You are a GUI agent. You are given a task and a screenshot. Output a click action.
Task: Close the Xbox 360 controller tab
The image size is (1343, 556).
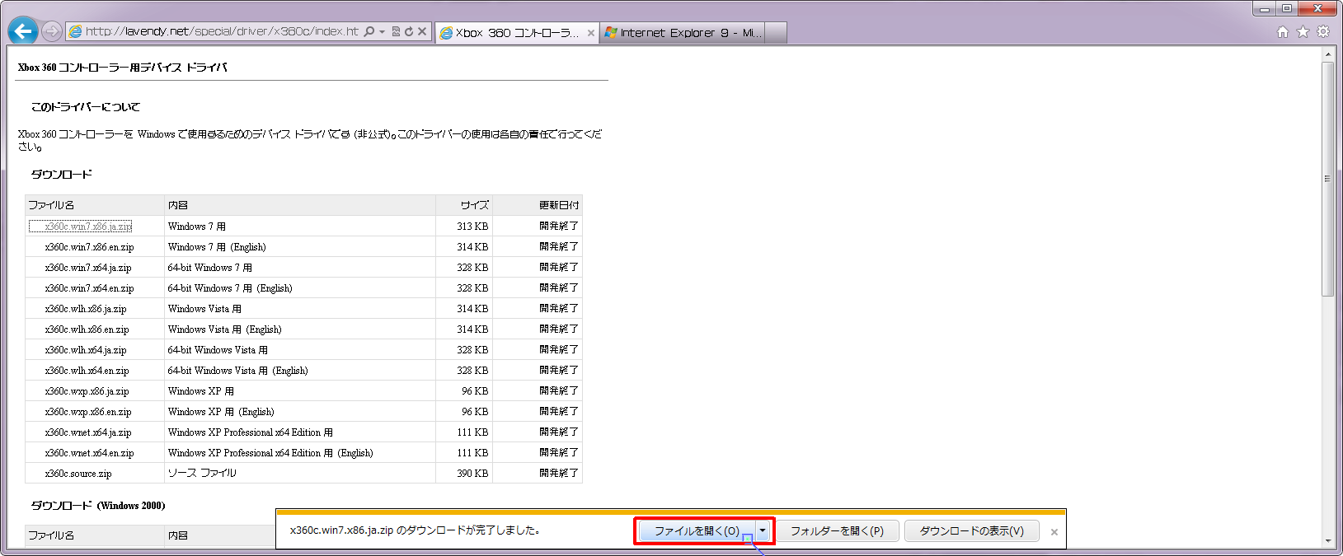point(591,33)
